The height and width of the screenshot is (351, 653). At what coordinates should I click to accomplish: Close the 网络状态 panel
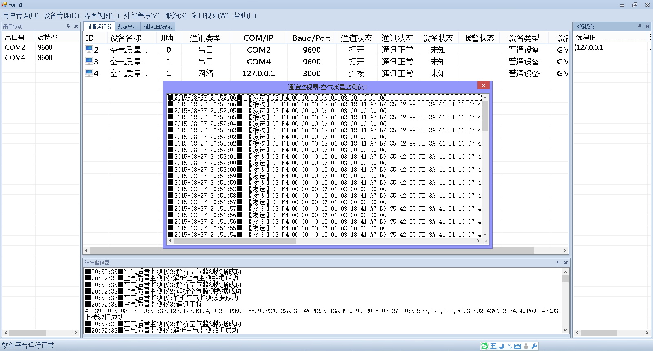tap(647, 26)
